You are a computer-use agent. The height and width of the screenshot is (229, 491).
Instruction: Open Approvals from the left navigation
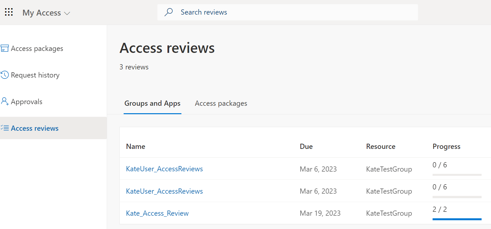(x=27, y=102)
